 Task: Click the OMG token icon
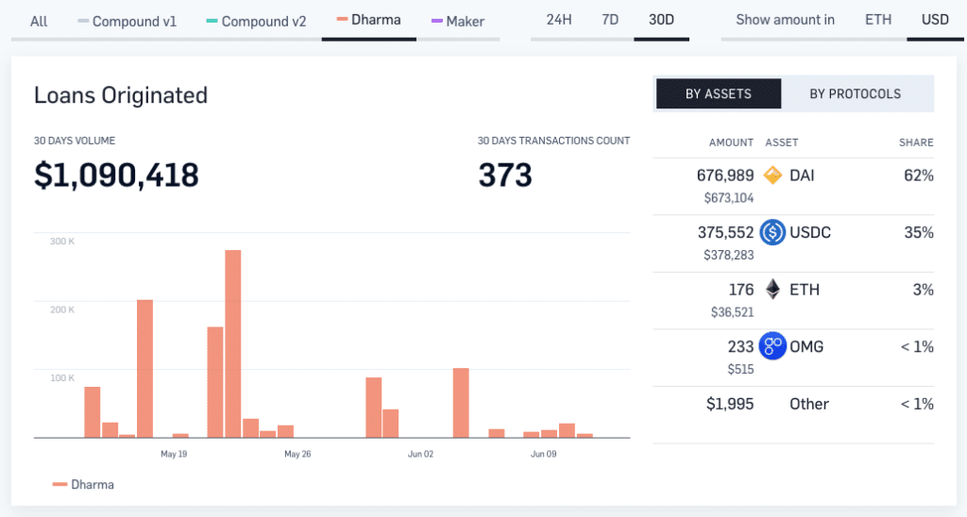(x=772, y=346)
